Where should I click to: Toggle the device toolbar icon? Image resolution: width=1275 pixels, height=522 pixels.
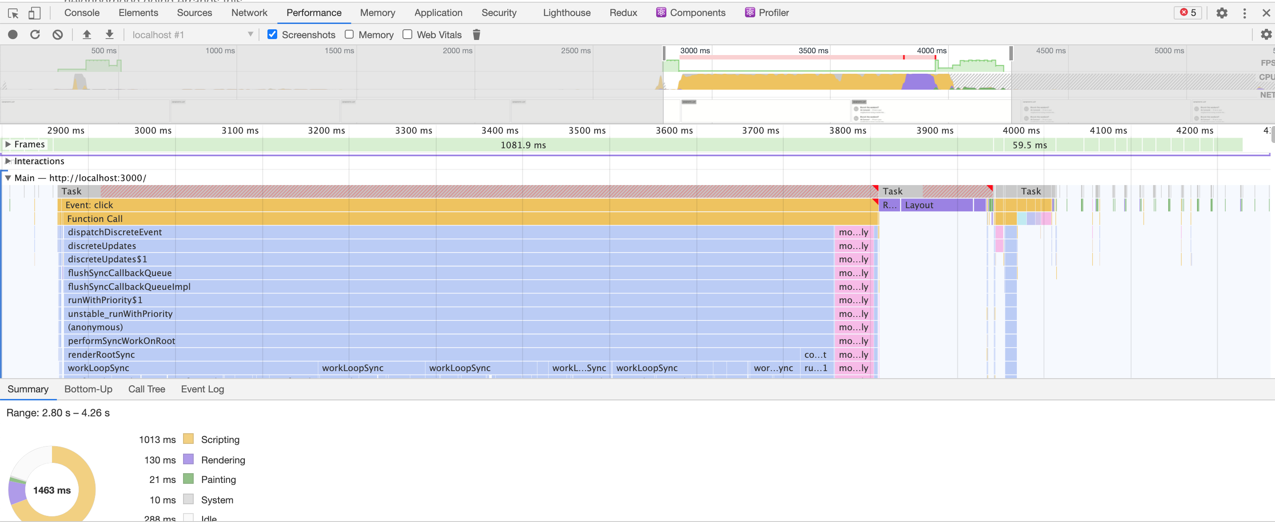click(34, 13)
